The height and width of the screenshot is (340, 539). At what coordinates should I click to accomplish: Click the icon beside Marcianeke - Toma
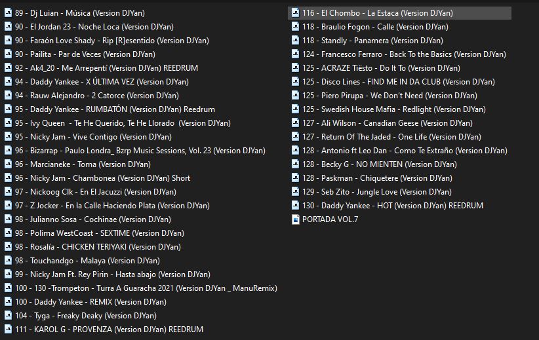point(8,164)
